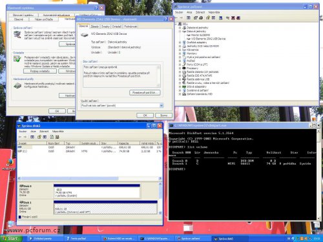The image size is (323, 242).
Task: Open Nápověda menu in Device Manager
Action: coord(214,12)
